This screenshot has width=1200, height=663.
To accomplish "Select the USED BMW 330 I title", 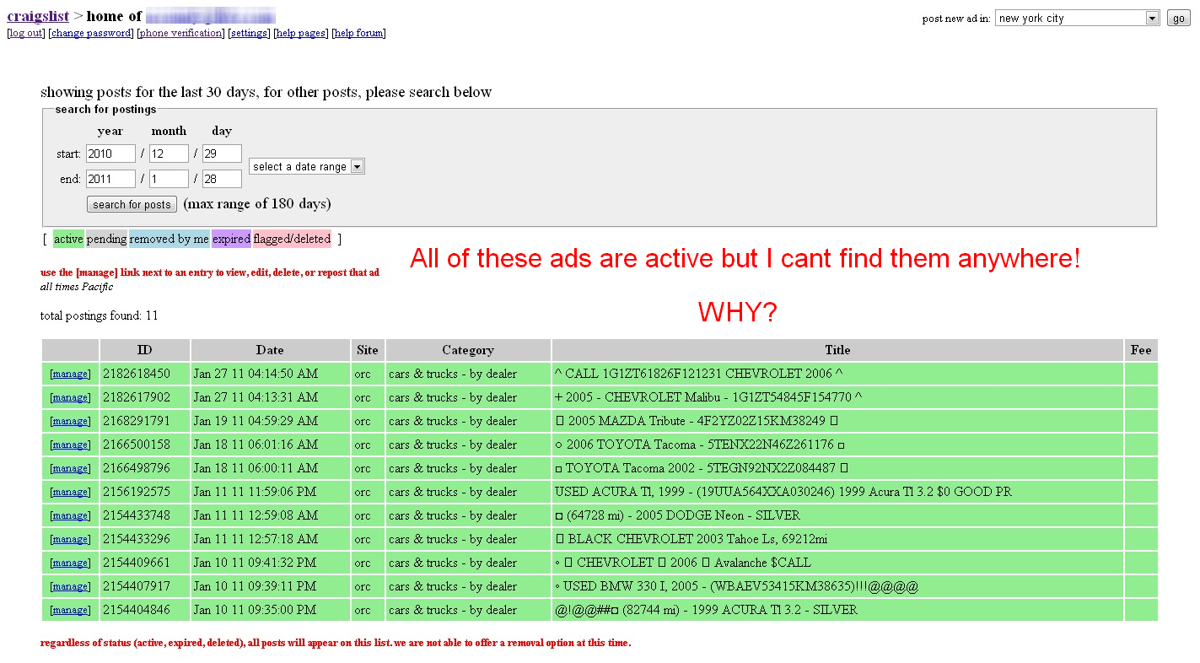I will point(736,586).
